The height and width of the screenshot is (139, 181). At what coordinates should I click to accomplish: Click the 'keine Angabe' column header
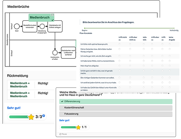(x=172, y=39)
